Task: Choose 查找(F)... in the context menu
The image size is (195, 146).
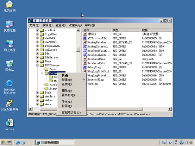Action: (x=72, y=84)
